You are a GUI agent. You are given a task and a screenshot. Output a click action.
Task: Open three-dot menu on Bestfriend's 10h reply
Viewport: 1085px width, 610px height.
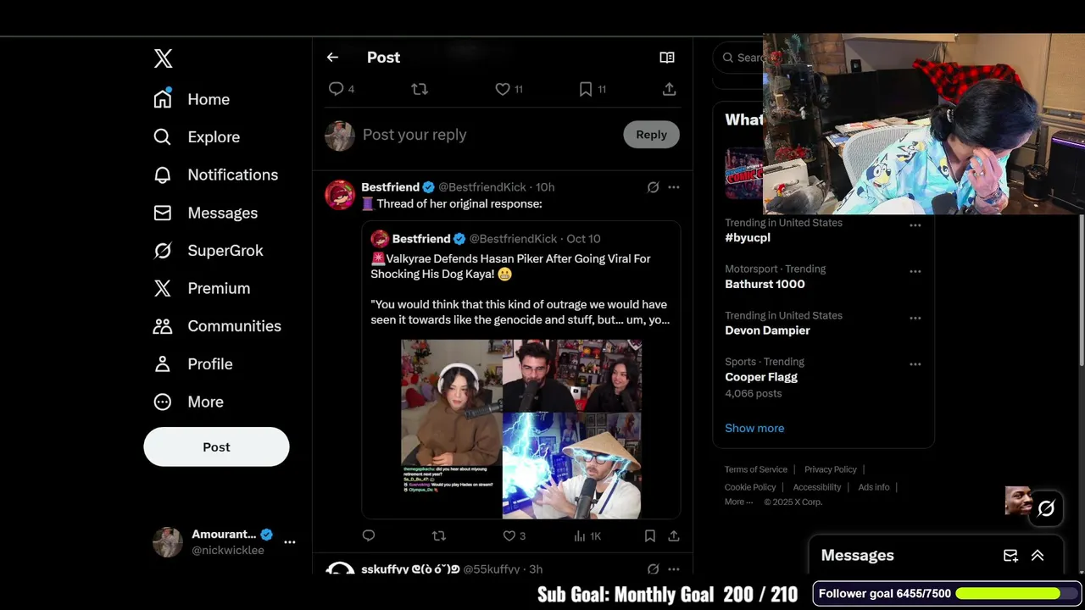[x=674, y=187]
